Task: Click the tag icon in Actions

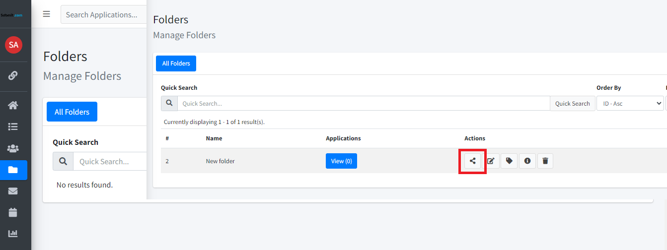Action: pos(509,161)
